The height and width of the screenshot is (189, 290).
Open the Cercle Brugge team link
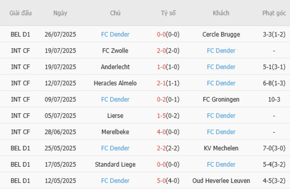tap(221, 34)
